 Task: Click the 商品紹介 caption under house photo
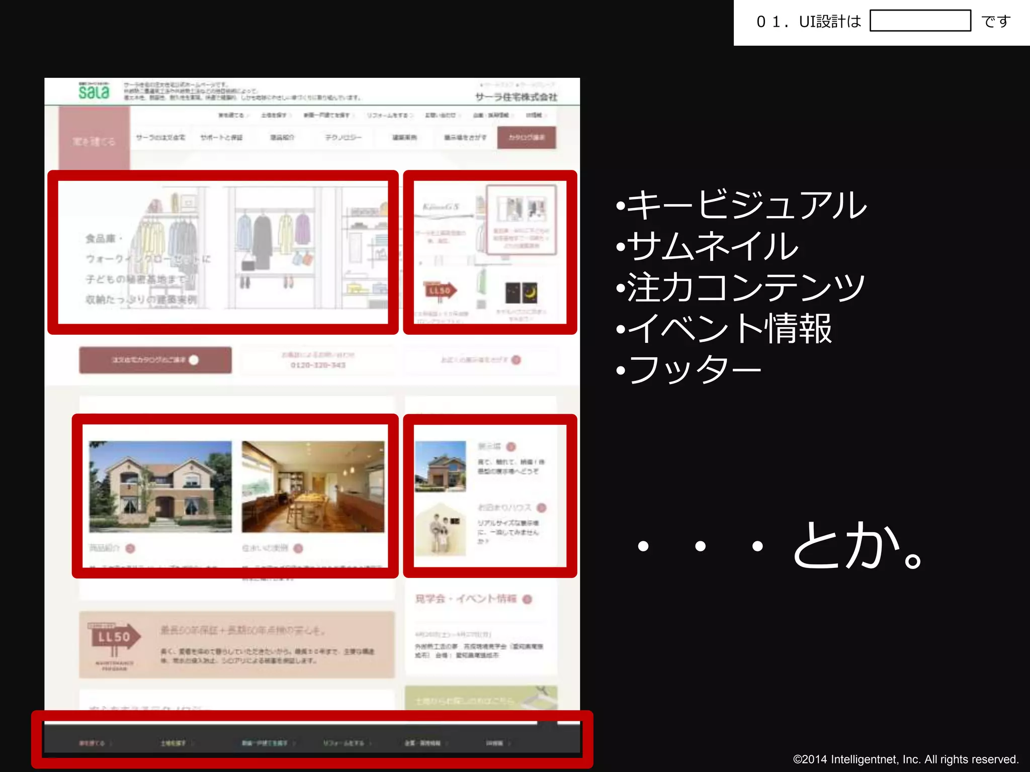click(x=105, y=548)
